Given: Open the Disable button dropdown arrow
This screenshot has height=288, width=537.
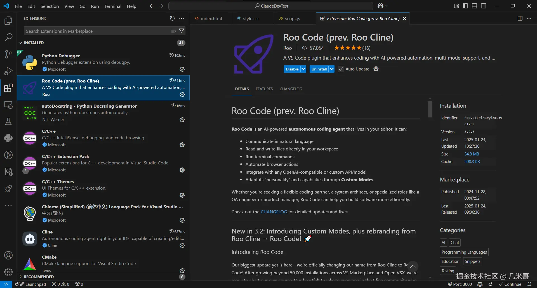Looking at the screenshot, I should 303,69.
